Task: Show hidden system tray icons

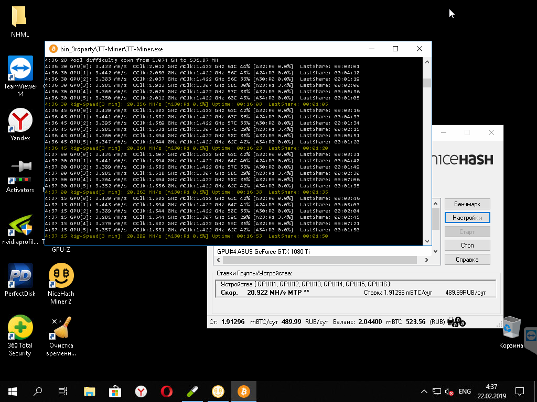Action: tap(424, 392)
